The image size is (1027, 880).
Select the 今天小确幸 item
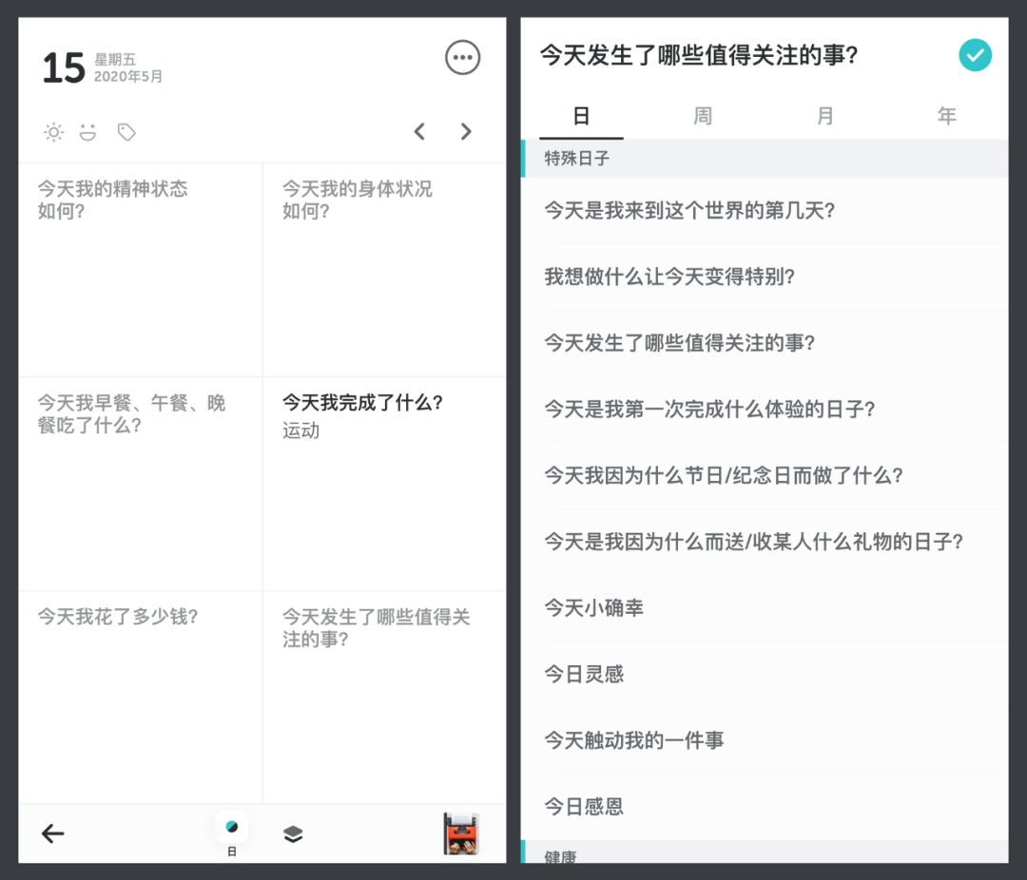tap(765, 607)
